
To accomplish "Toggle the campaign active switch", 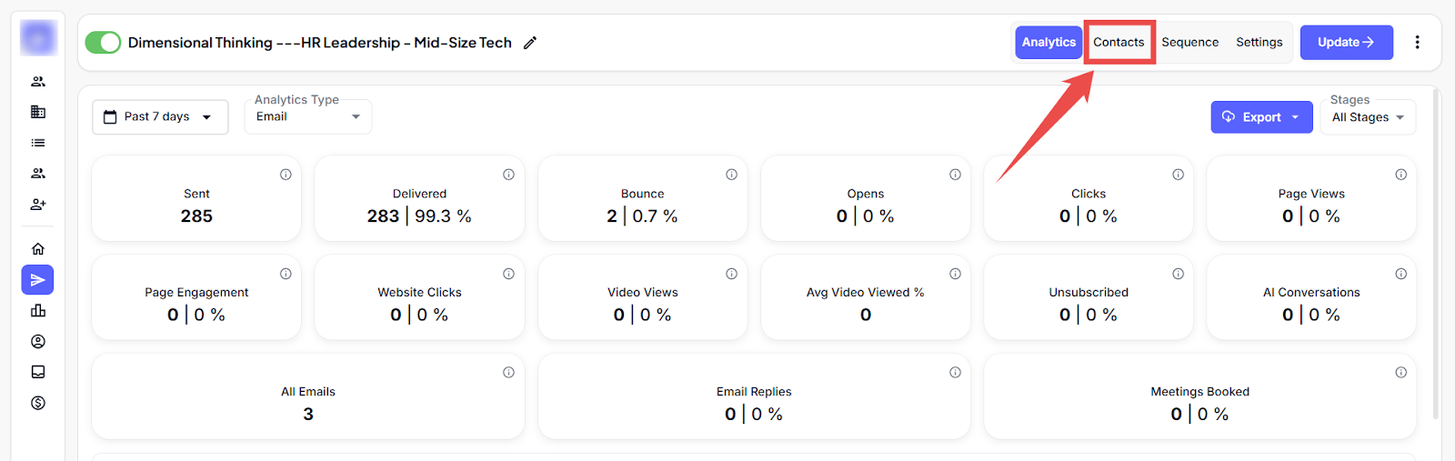I will point(103,43).
